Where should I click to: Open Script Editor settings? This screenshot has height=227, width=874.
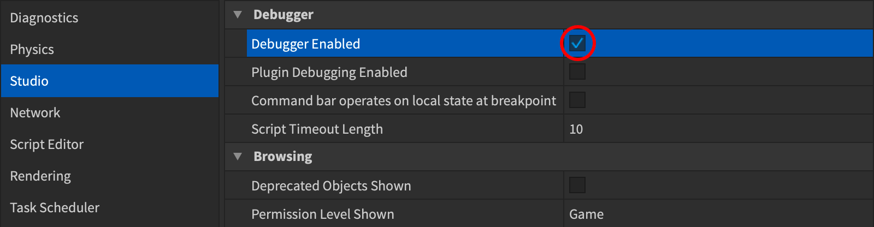pyautogui.click(x=47, y=145)
